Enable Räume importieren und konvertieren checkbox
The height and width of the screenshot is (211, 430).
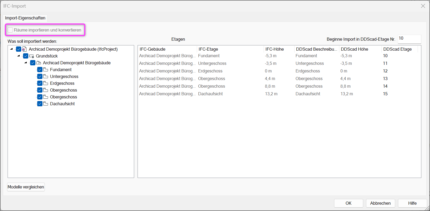pos(10,30)
